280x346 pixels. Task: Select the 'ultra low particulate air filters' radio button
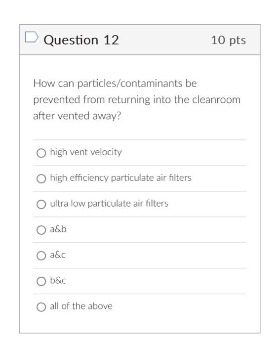41,204
